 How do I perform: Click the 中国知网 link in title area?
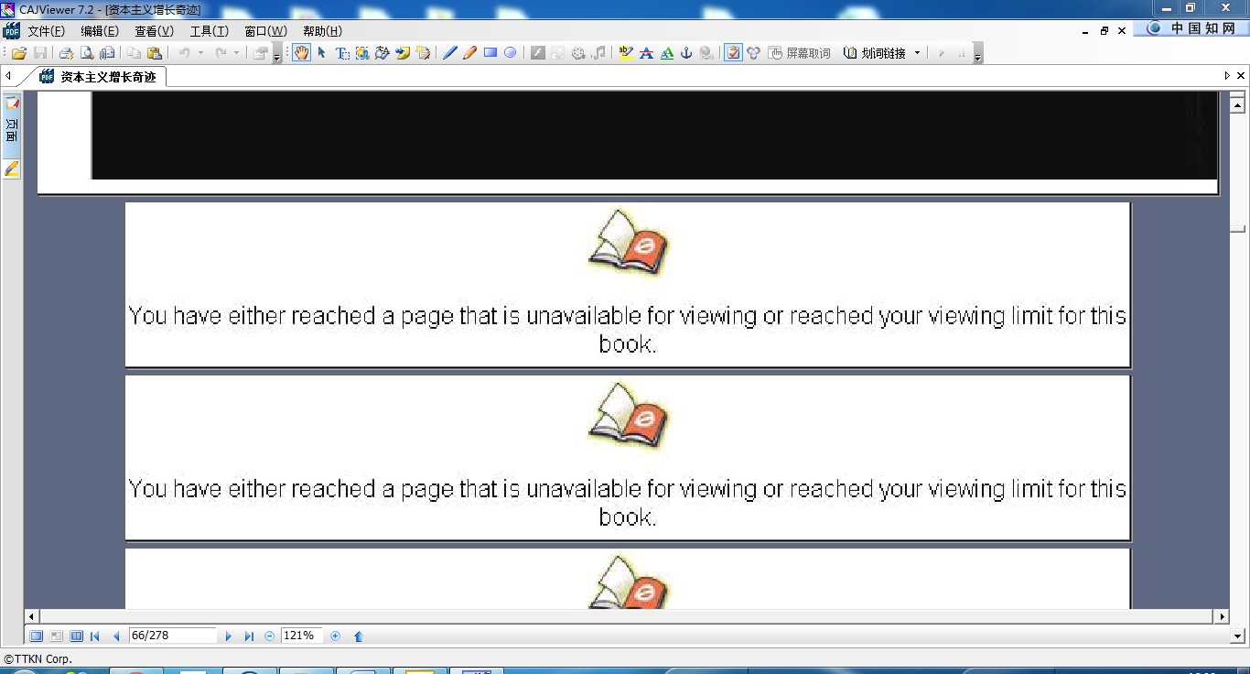pos(1192,28)
